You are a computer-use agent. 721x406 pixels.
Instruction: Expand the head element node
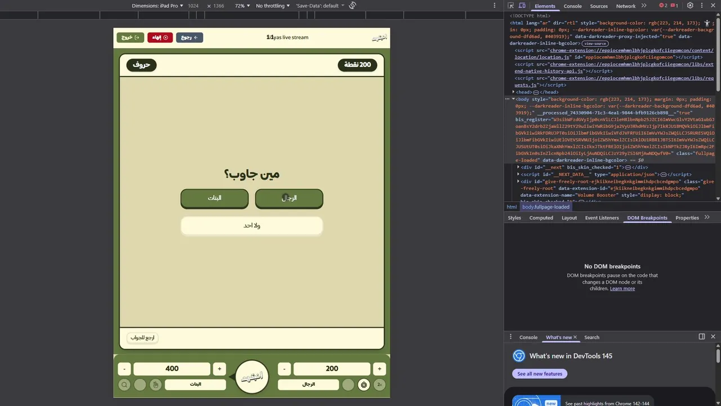[513, 92]
